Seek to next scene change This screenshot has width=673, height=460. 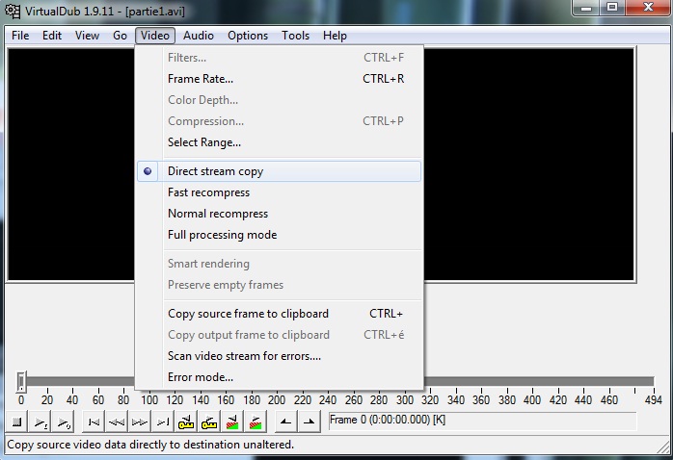tap(256, 422)
